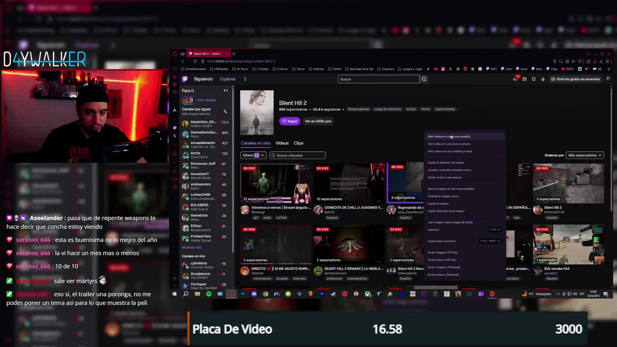Open File Explorer from the taskbar
This screenshot has height=347, width=617.
[197, 294]
